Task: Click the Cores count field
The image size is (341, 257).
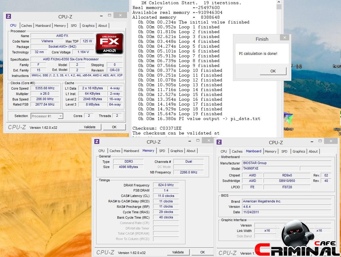Action: pos(89,116)
